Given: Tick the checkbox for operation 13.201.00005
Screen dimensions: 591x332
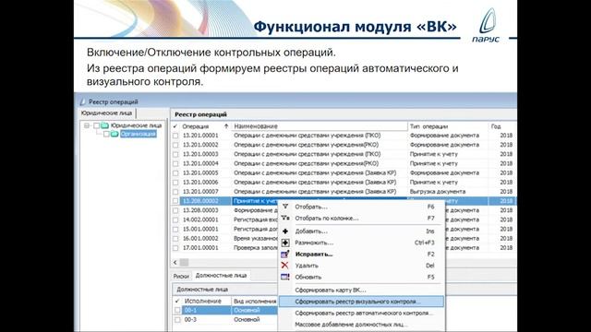Looking at the screenshot, I should [x=175, y=173].
